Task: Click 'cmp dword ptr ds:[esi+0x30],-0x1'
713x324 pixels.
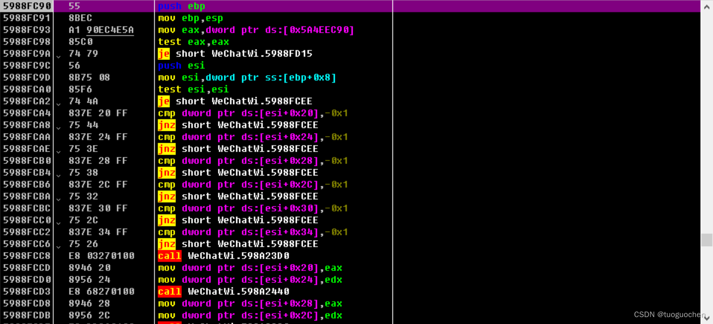Action: [253, 208]
